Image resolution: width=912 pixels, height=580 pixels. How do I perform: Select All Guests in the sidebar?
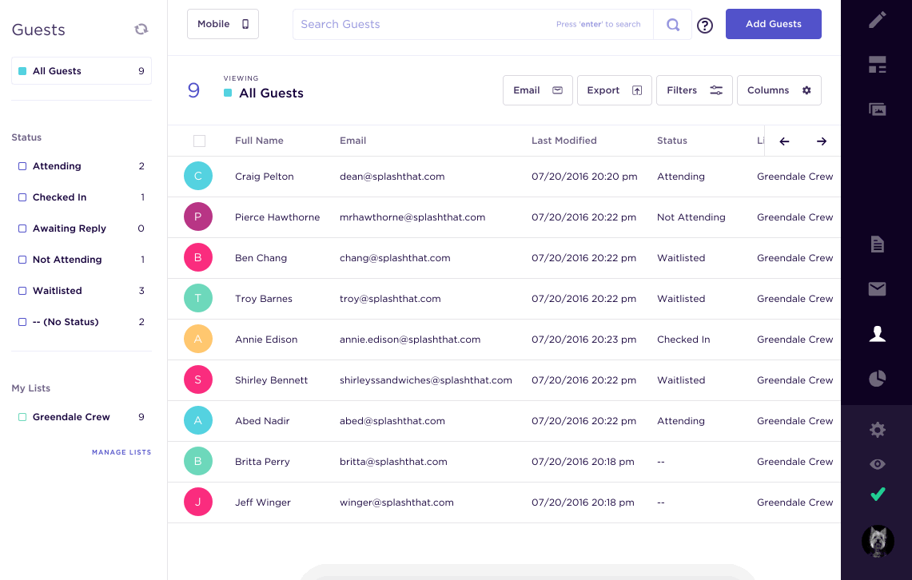82,71
